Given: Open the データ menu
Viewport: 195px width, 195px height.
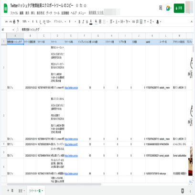Looking at the screenshot, I should (49, 13).
